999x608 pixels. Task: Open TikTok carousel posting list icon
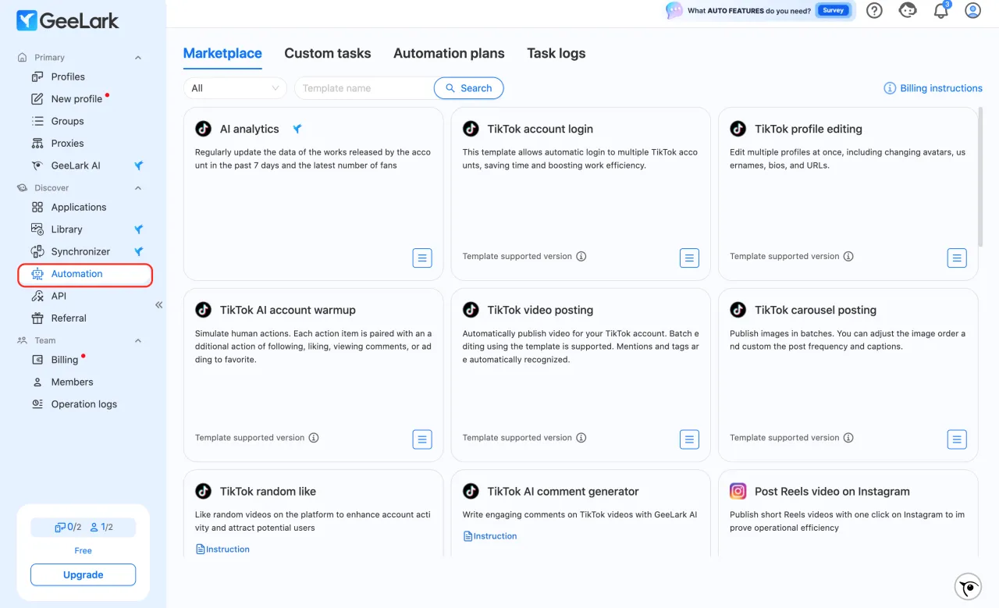(x=957, y=439)
